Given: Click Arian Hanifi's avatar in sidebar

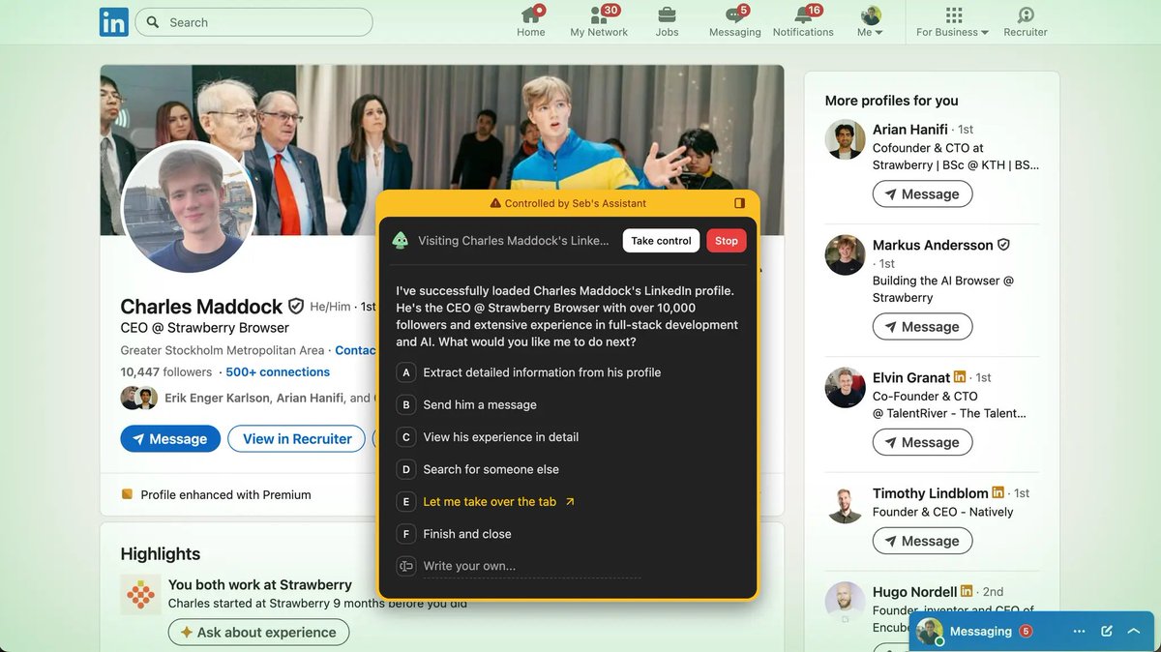Looking at the screenshot, I should pyautogui.click(x=845, y=139).
